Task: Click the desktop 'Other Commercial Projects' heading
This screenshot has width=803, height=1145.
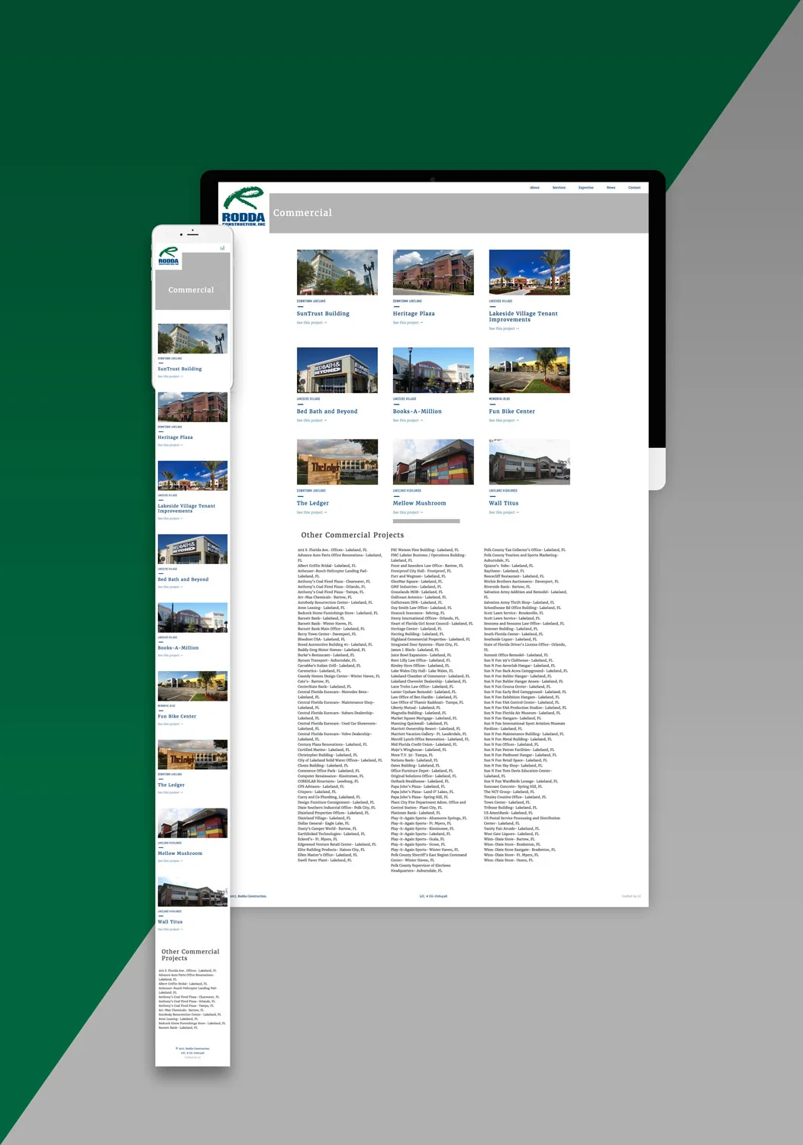Action: point(353,535)
